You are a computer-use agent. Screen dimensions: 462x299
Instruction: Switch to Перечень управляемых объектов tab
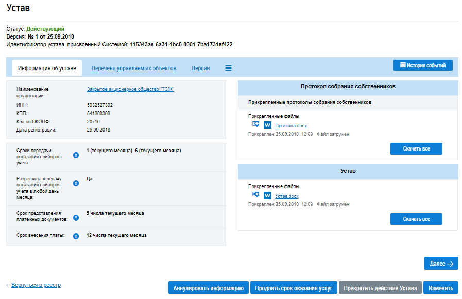(134, 68)
